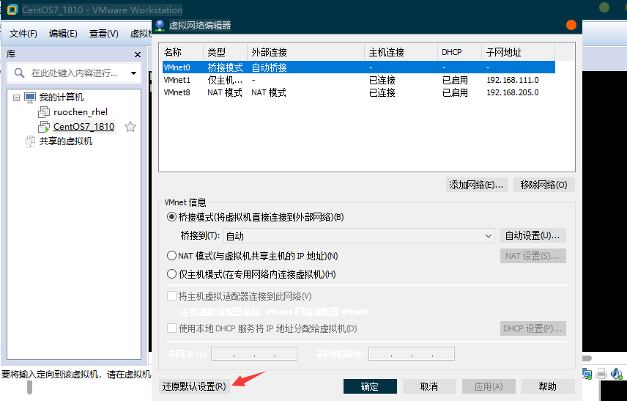Viewport: 627px width, 401px height.
Task: Select 我的计算机 tree item
Action: pyautogui.click(x=62, y=98)
